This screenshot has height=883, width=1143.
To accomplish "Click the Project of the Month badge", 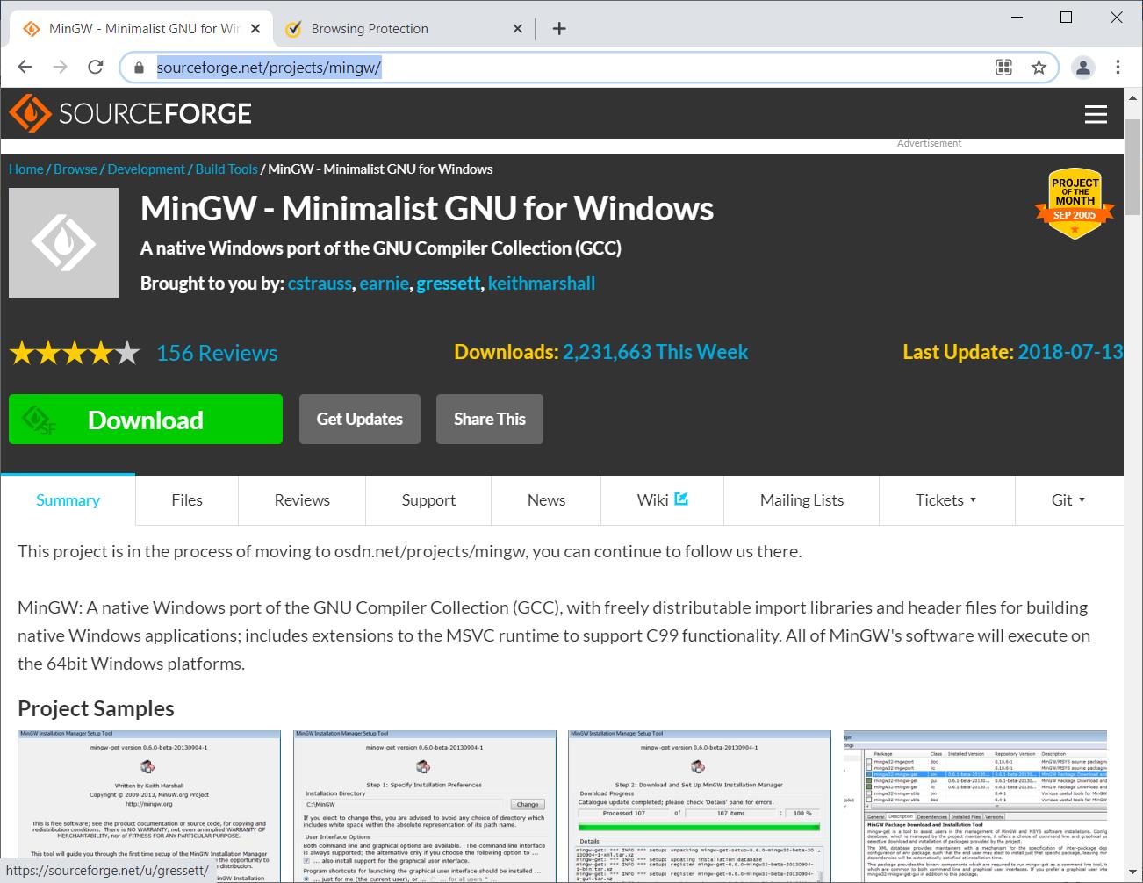I will [x=1075, y=204].
